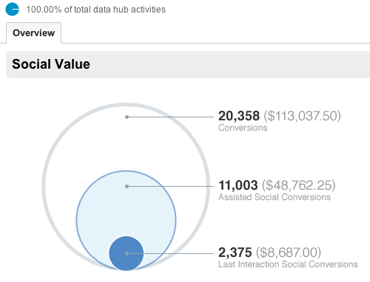Click the dot marker in dark blue circle
Image resolution: width=370 pixels, height=282 pixels.
pos(127,253)
